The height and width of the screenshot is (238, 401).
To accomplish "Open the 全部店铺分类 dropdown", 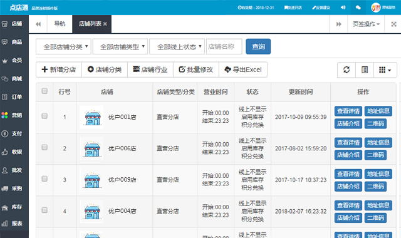I will pos(63,46).
